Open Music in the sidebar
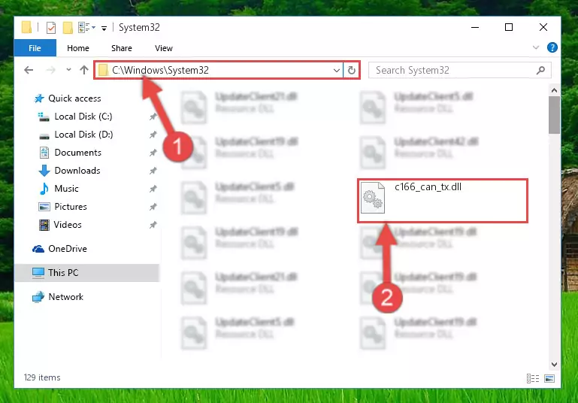 coord(66,189)
